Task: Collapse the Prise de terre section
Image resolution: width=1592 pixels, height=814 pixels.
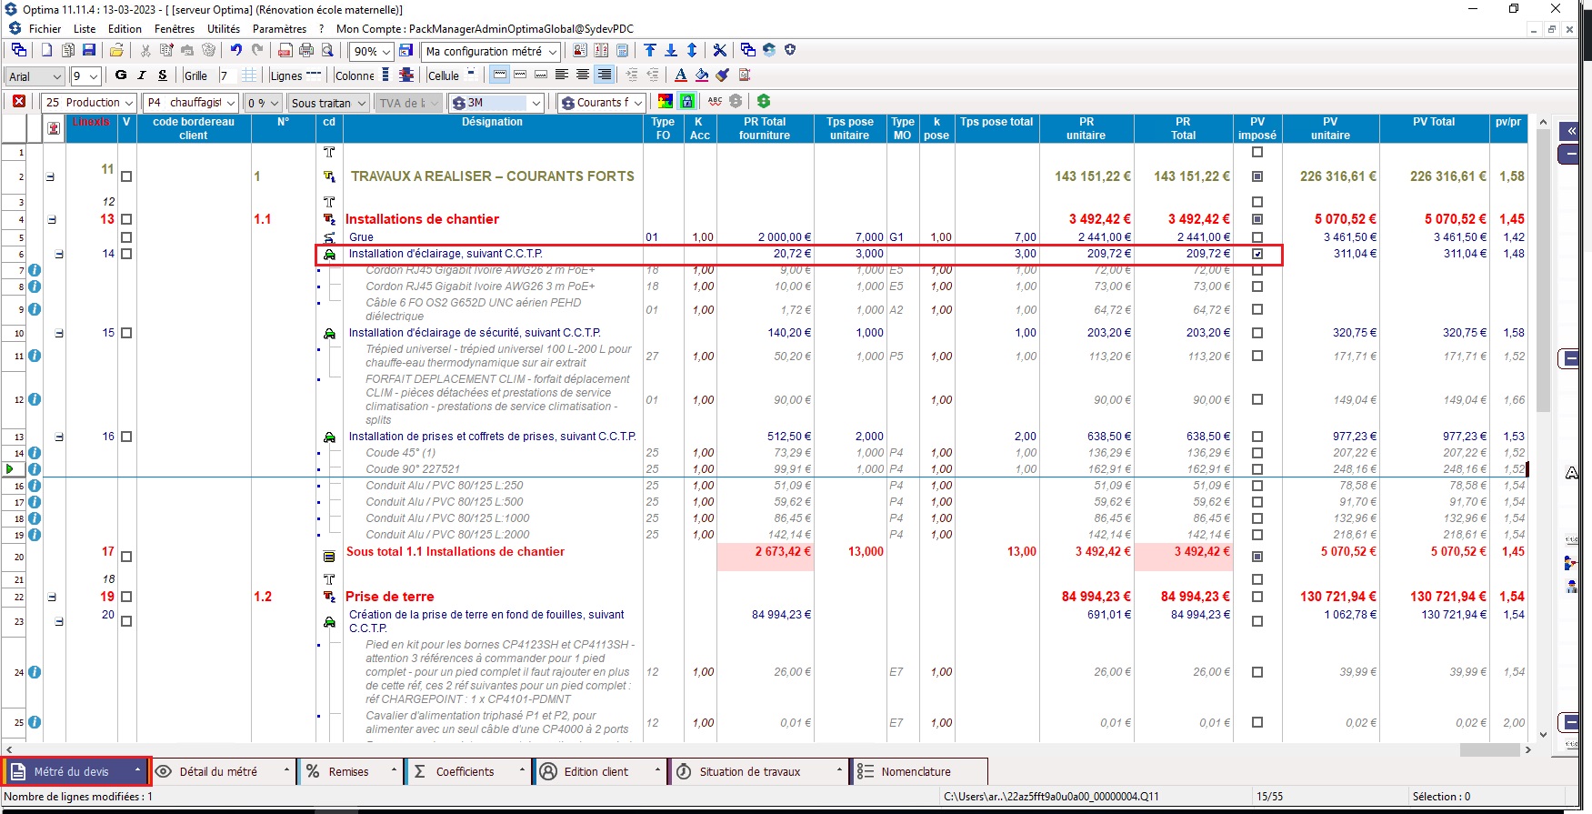Action: click(x=52, y=598)
